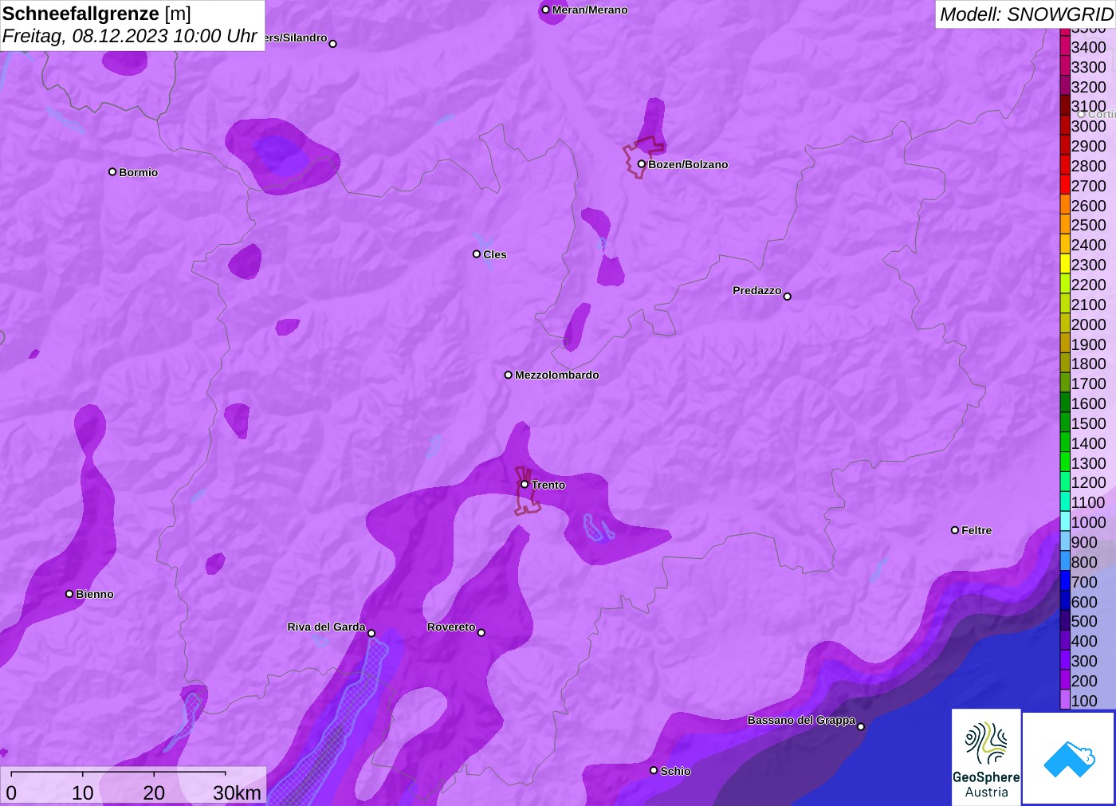
Task: Click the Rovereto marker dot
Action: tap(481, 633)
